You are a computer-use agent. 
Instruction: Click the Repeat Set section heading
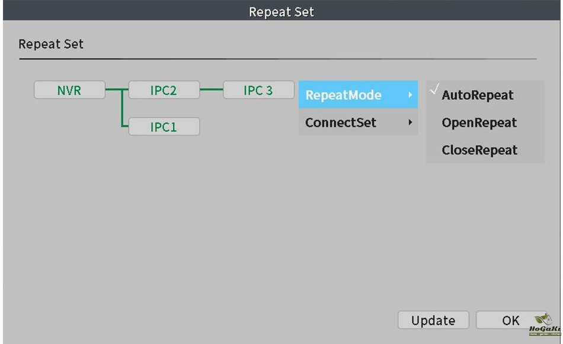(51, 44)
